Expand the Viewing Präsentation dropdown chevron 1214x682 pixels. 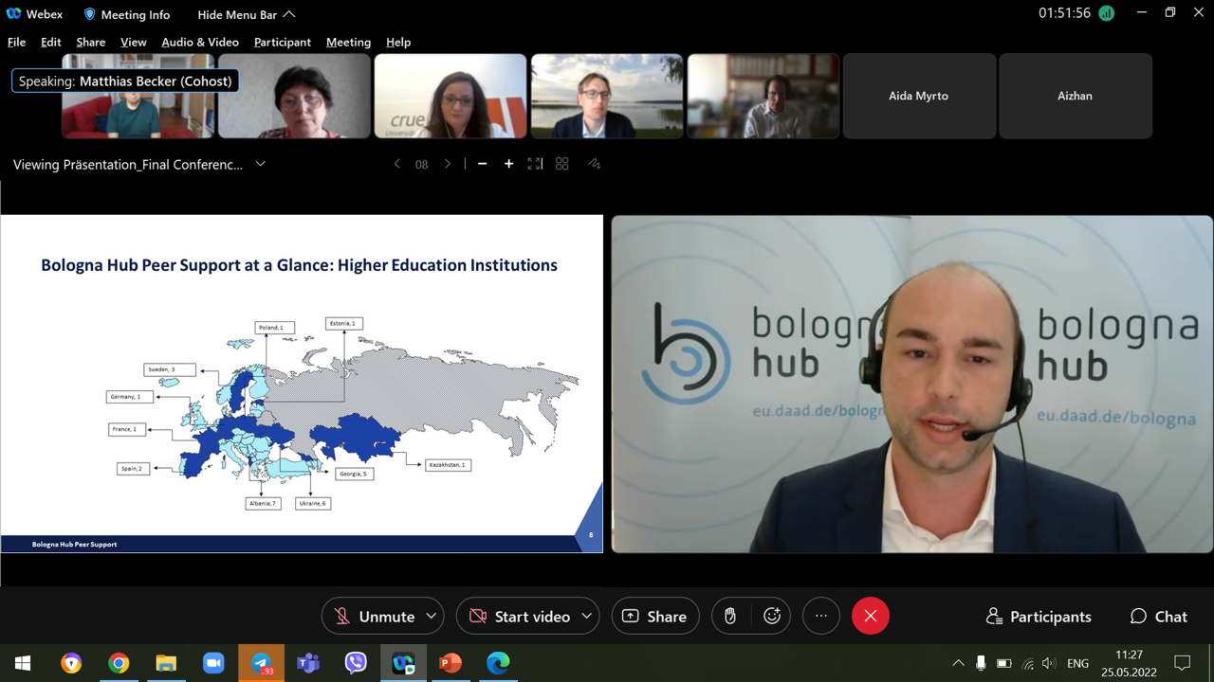(x=260, y=164)
